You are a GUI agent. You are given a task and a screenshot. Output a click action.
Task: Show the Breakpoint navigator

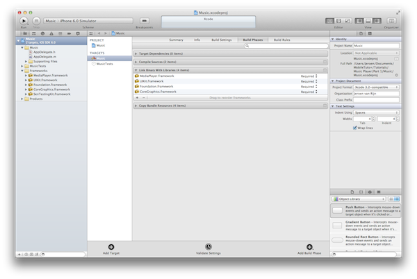pos(69,33)
